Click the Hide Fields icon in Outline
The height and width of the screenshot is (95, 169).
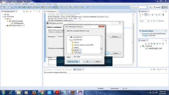[154, 44]
